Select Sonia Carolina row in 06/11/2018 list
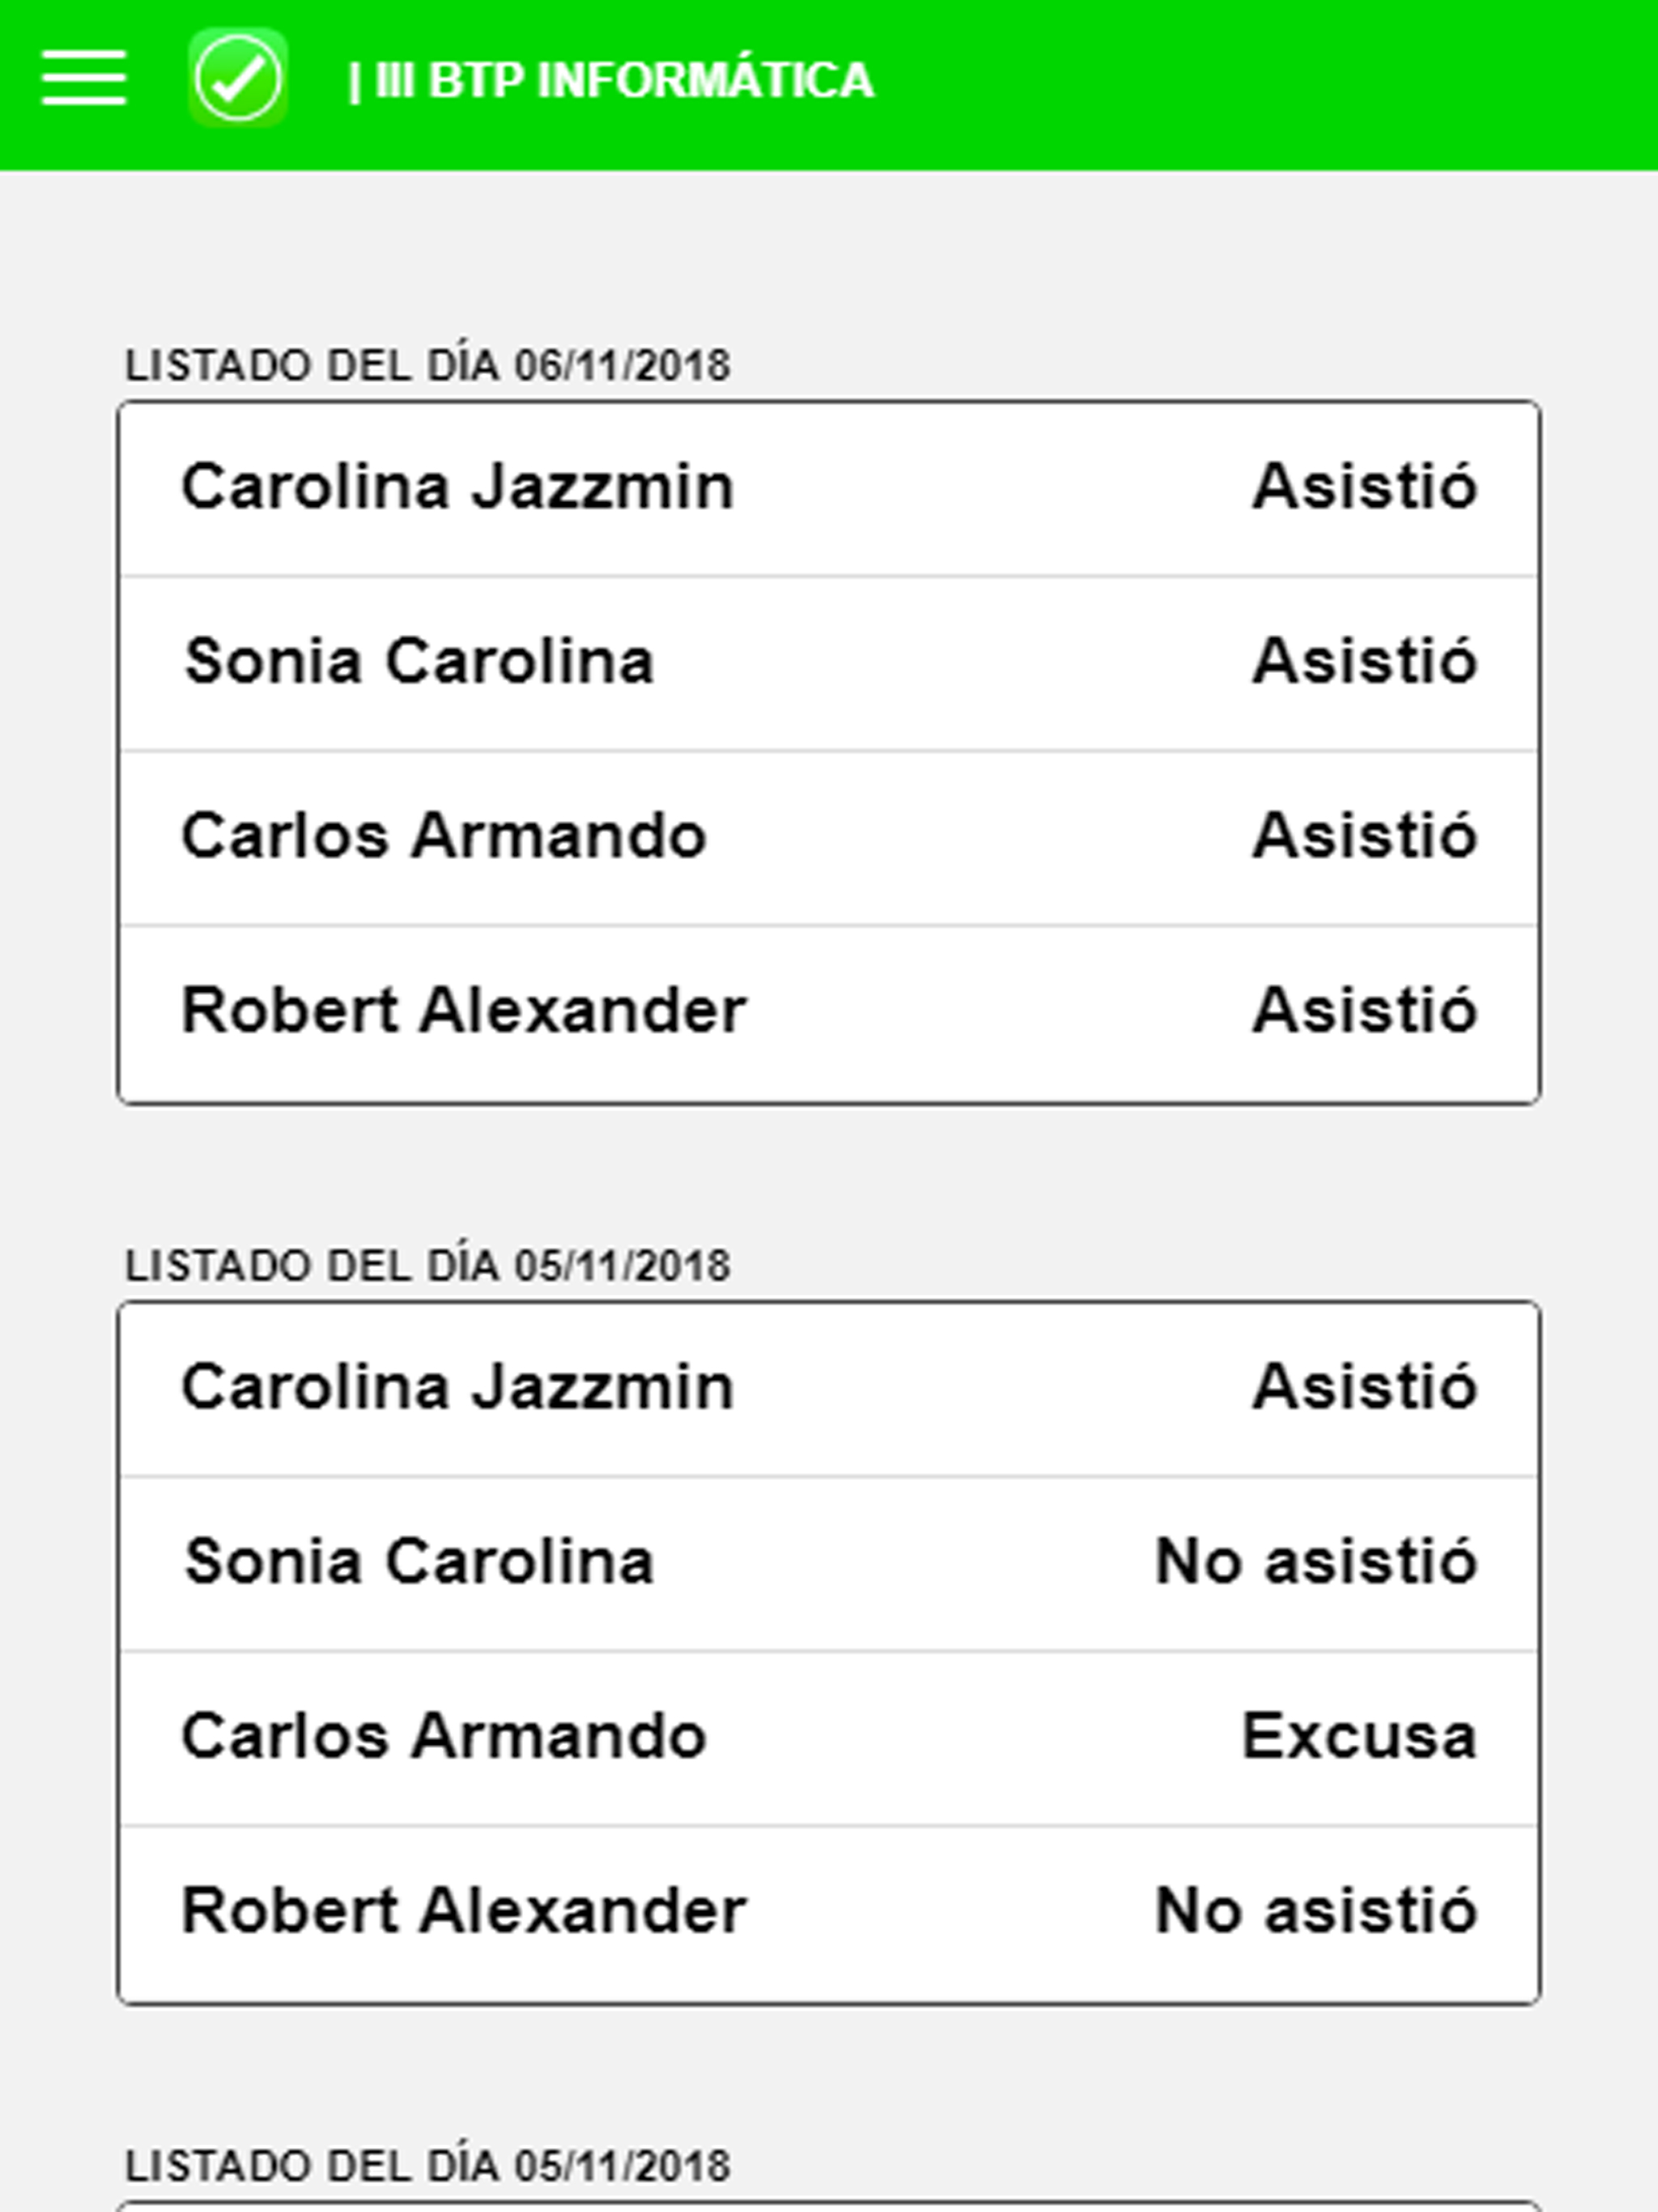Screen dimensions: 1658x2212 click(x=829, y=663)
